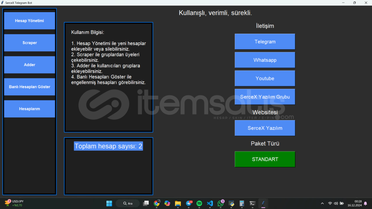Click the green STANDART package button

tap(265, 159)
